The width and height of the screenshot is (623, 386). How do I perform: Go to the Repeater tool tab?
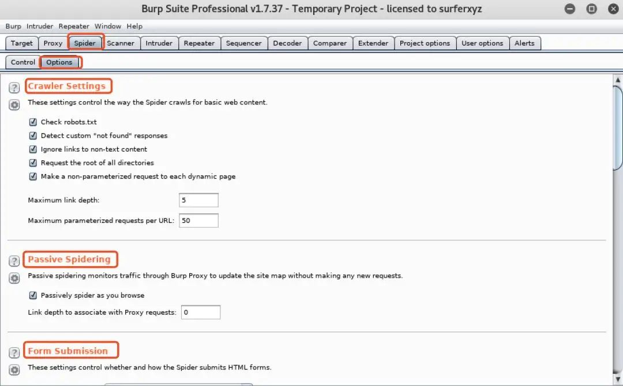click(199, 43)
